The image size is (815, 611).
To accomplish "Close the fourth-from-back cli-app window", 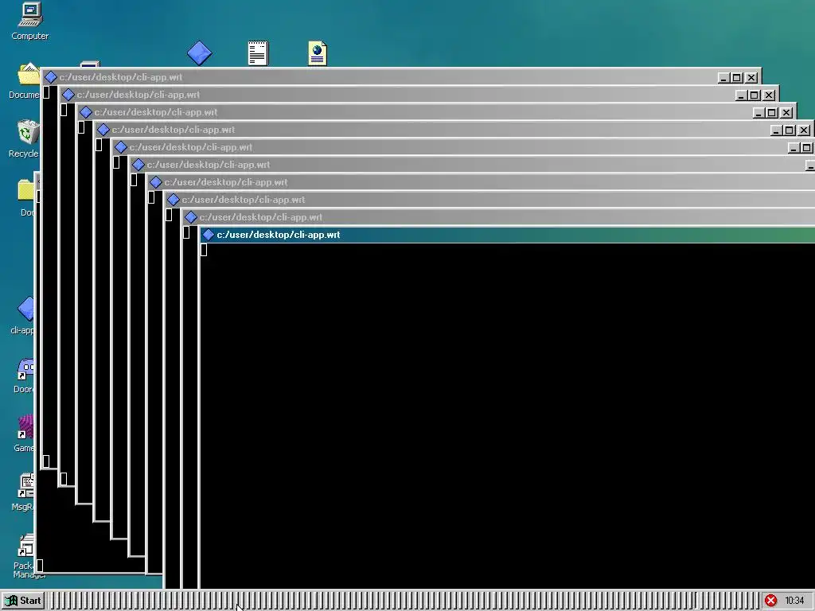I will pos(804,130).
